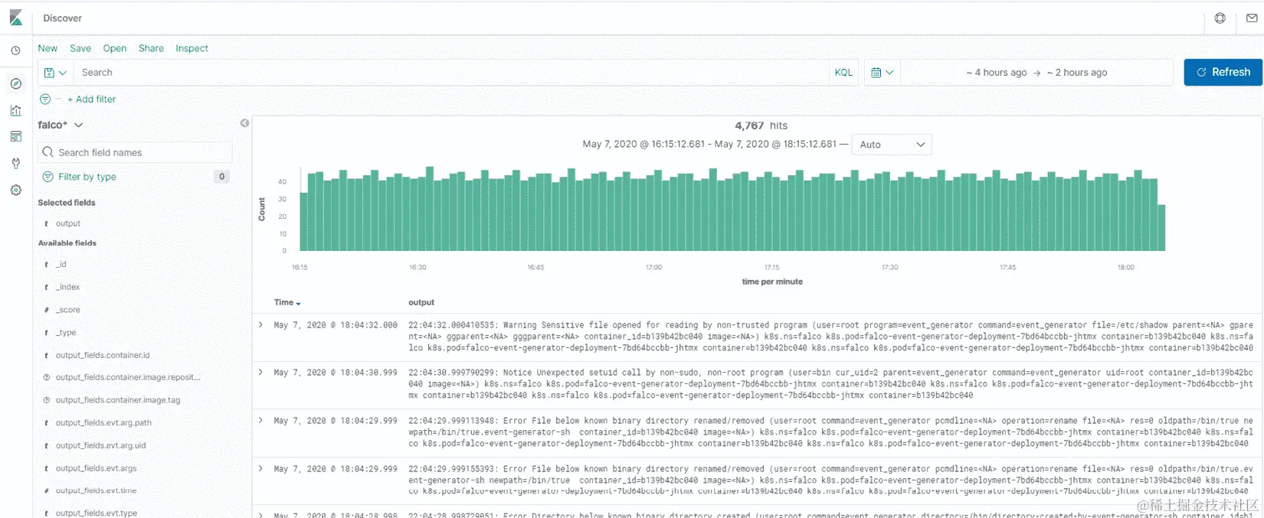Viewport: 1264px width, 518px height.
Task: Click the Discover breadcrumb title
Action: [x=62, y=18]
